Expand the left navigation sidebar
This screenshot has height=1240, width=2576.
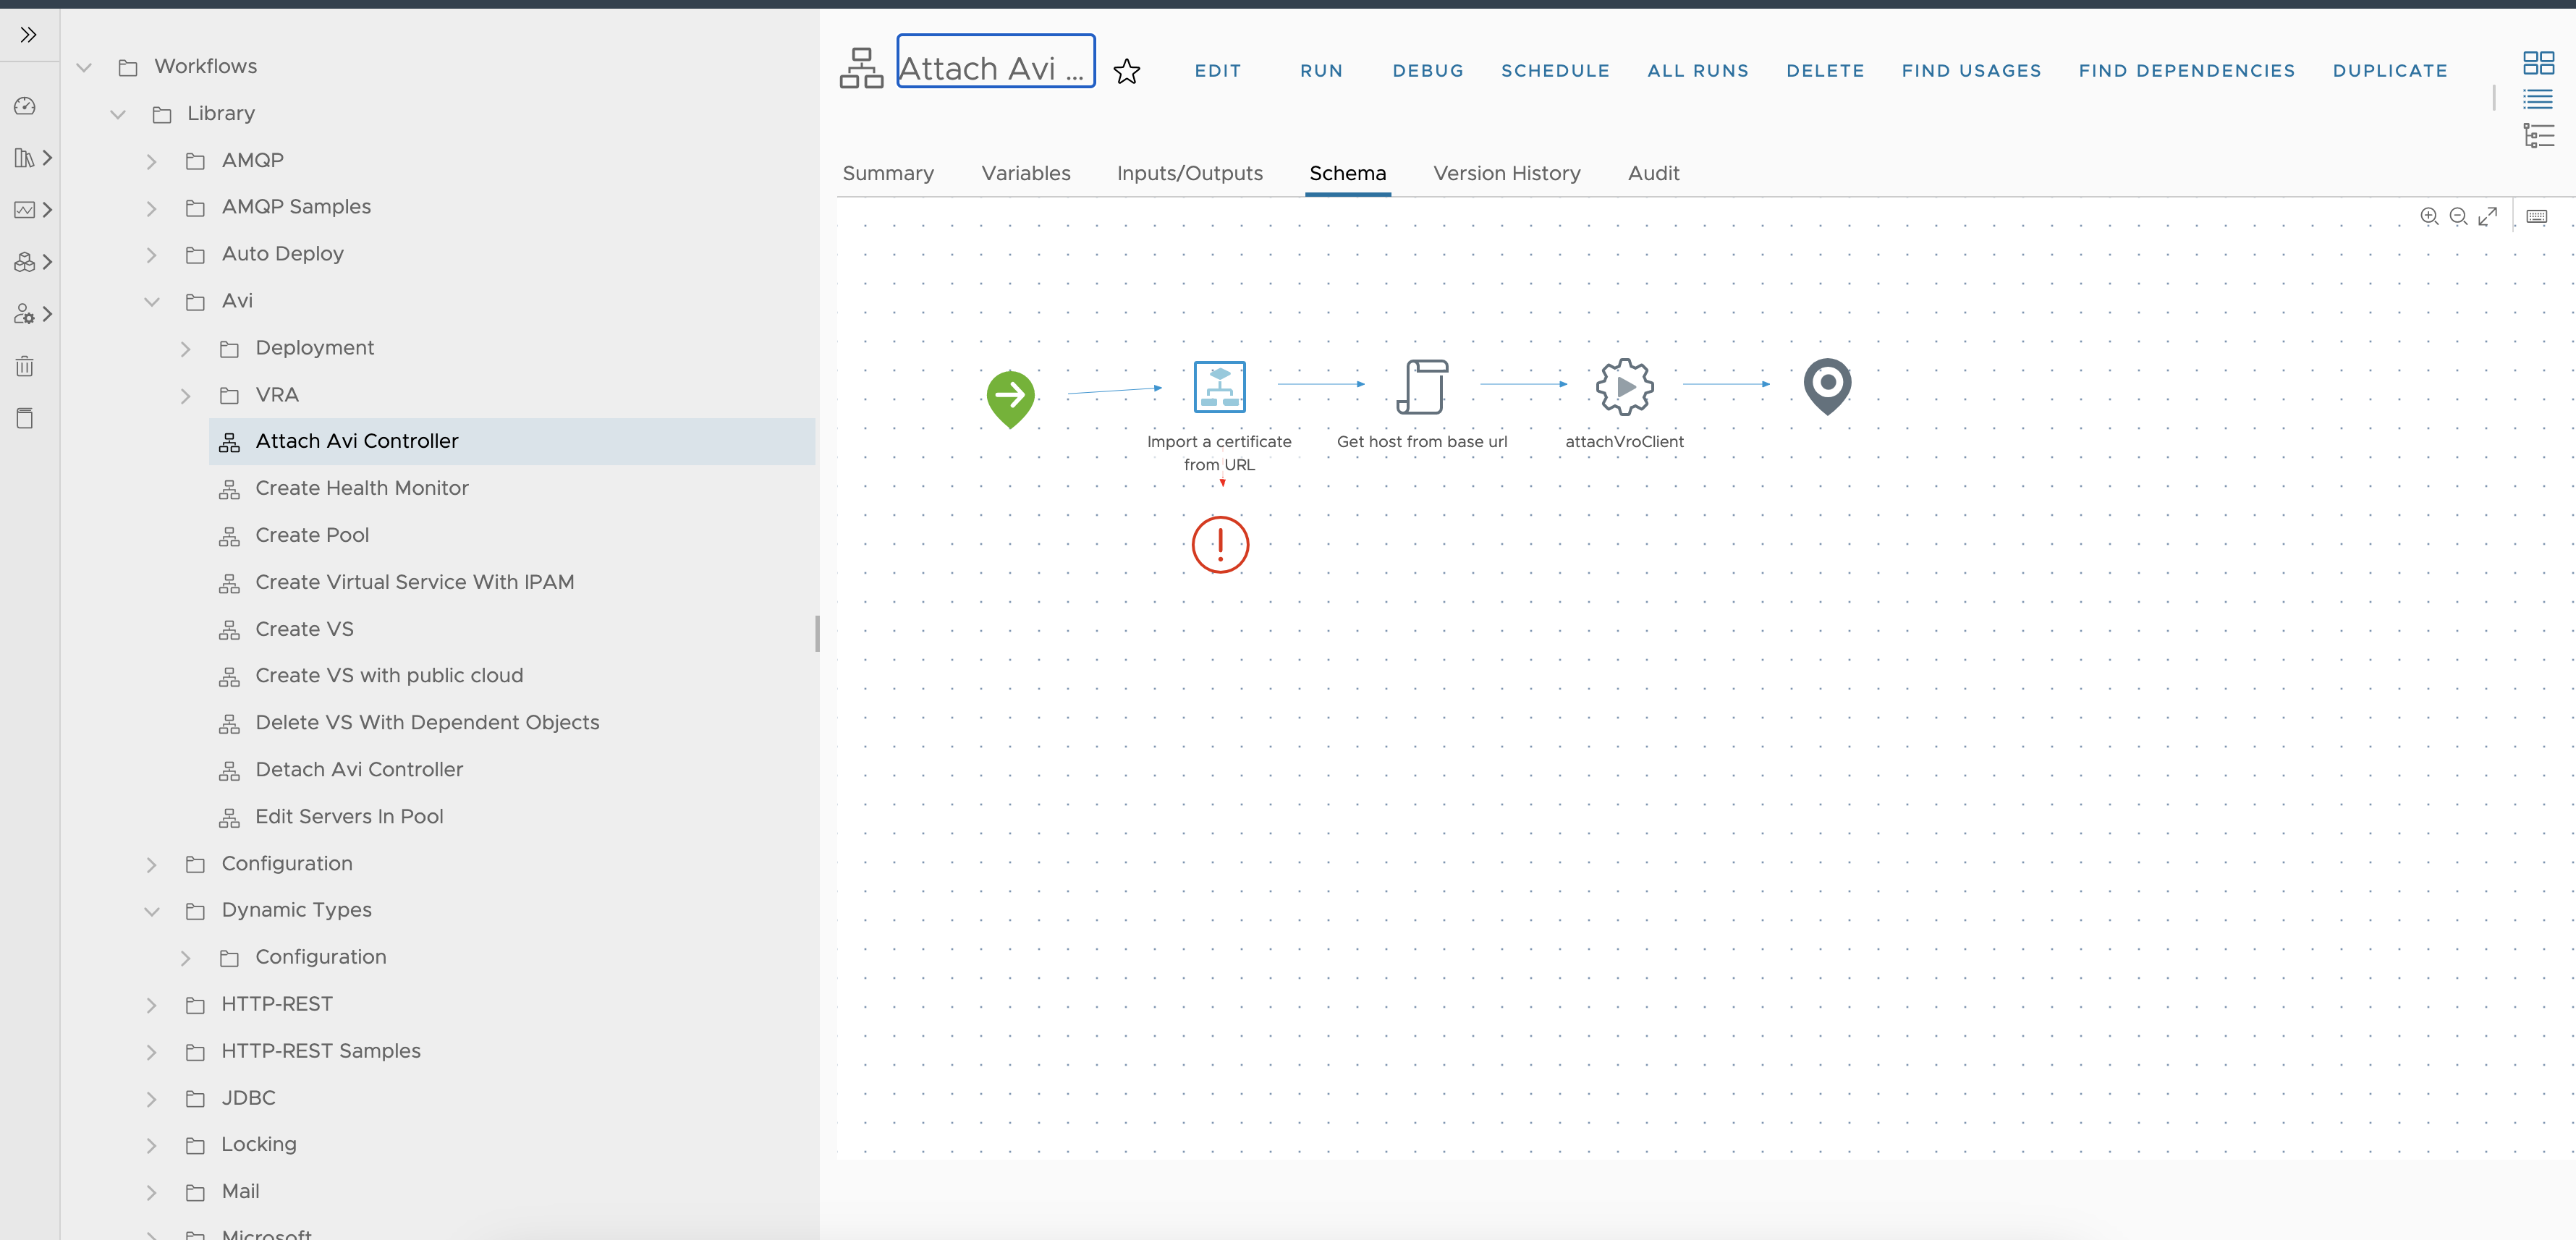point(28,35)
